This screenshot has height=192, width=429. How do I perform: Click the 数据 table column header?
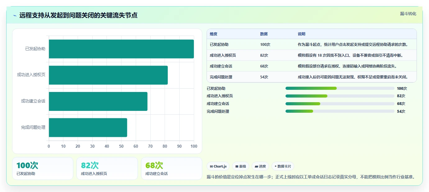pyautogui.click(x=264, y=34)
